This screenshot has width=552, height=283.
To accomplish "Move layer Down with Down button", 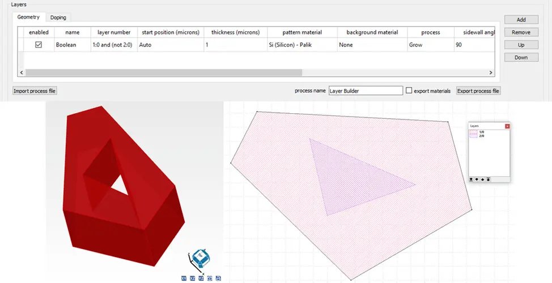I will (521, 57).
